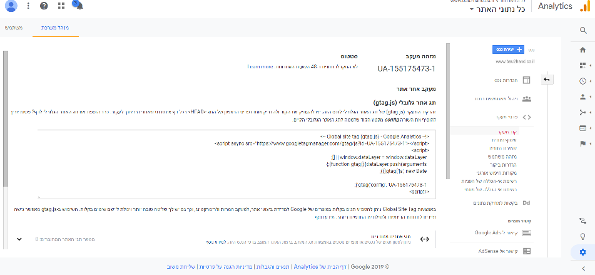The height and width of the screenshot is (275, 595).
Task: Select 'הגדרות ביקור' session settings item
Action: click(x=504, y=165)
